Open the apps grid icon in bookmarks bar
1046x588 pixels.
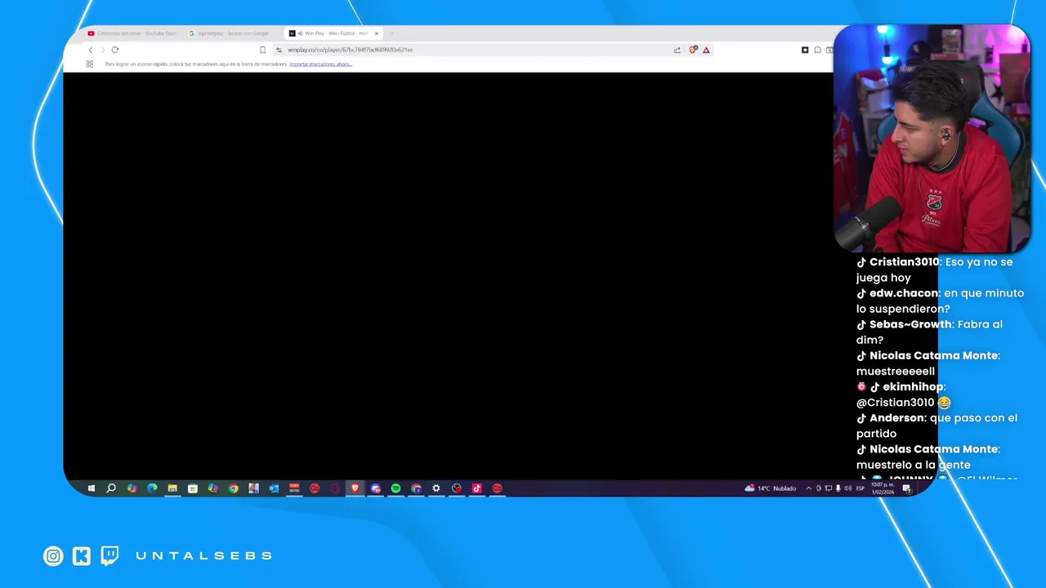[x=90, y=64]
